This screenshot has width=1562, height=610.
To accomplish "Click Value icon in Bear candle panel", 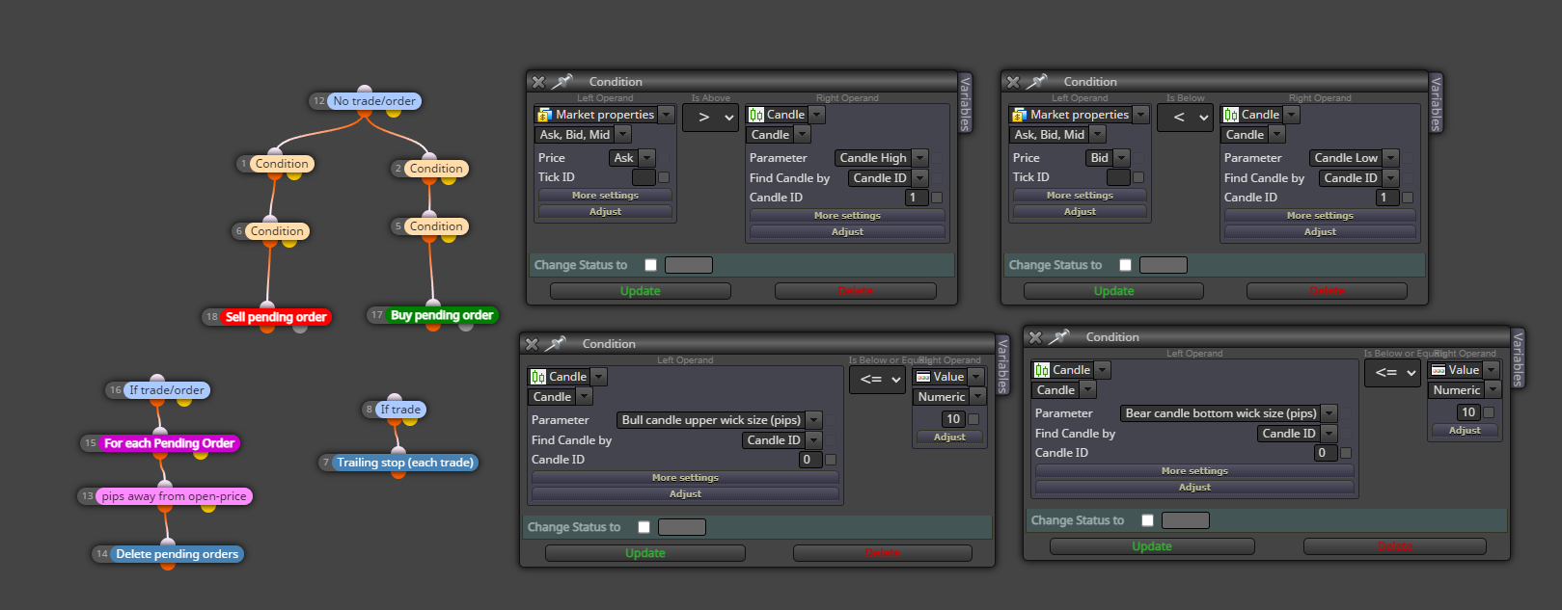I will pyautogui.click(x=1439, y=370).
